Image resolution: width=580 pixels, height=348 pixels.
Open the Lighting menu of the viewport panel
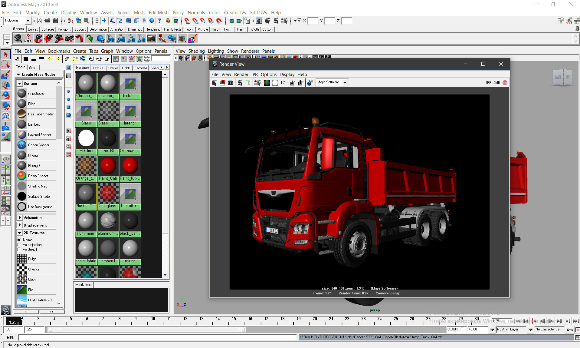216,51
